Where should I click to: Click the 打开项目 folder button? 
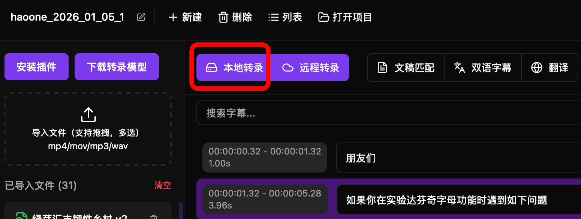tap(345, 17)
